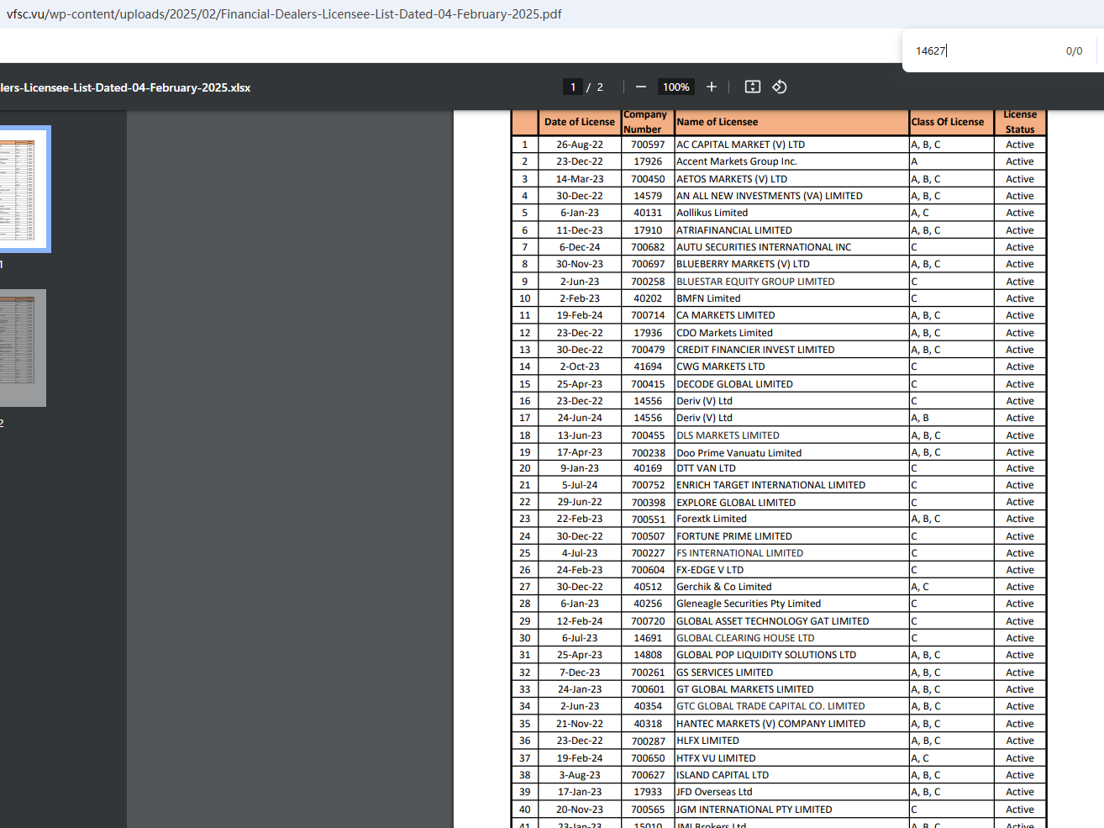Click the zoom in plus button
Image resolution: width=1104 pixels, height=828 pixels.
[712, 87]
